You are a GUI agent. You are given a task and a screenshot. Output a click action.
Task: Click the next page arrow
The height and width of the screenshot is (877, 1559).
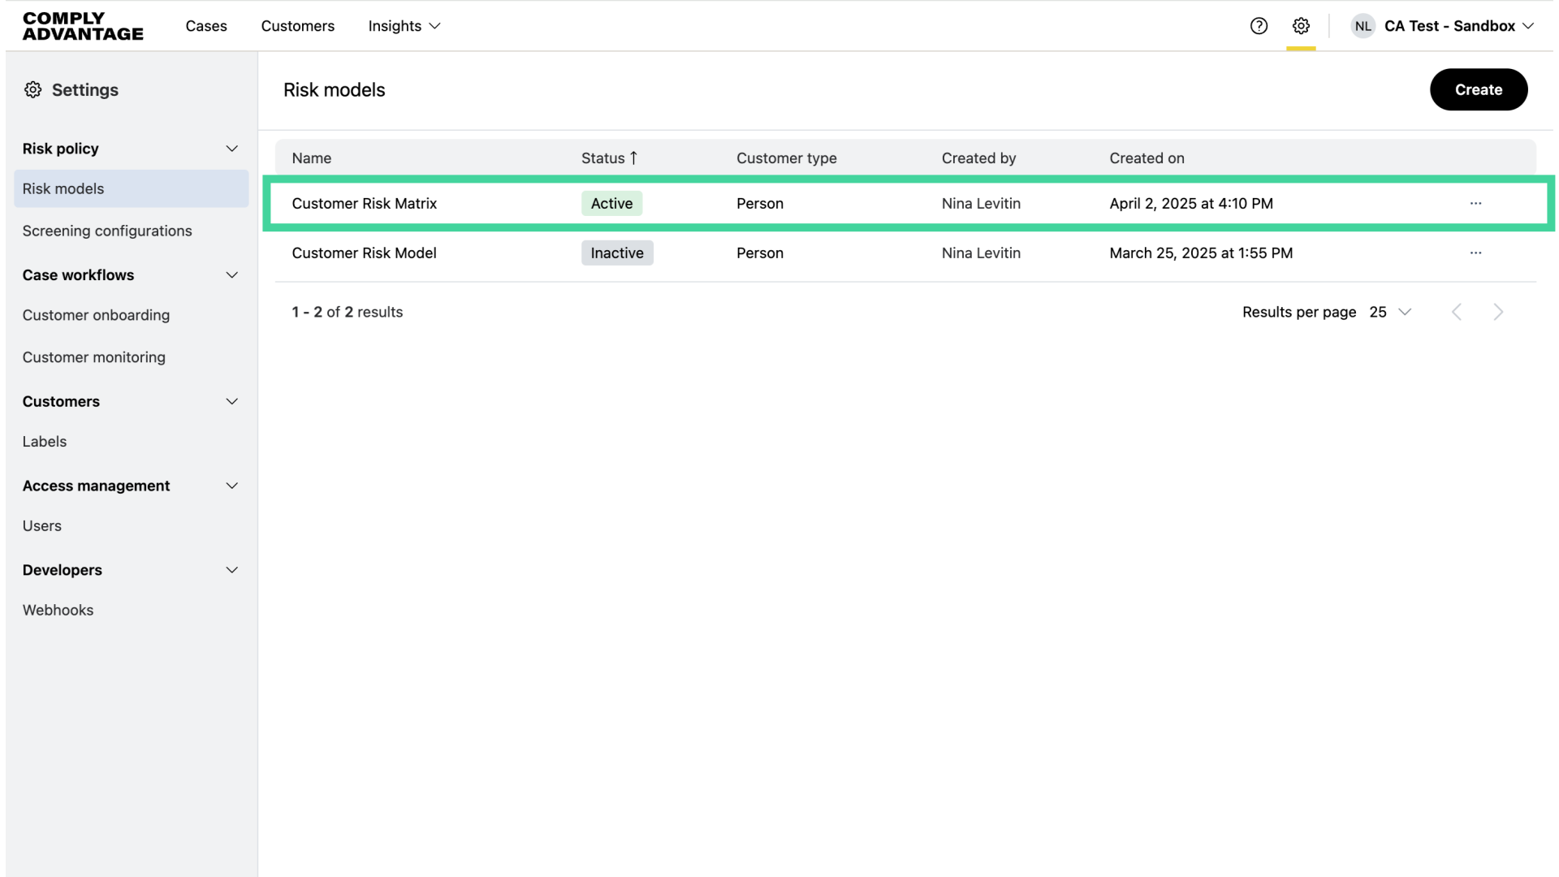[1498, 312]
